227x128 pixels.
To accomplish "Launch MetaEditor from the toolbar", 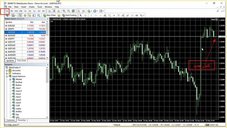I will click(x=59, y=15).
